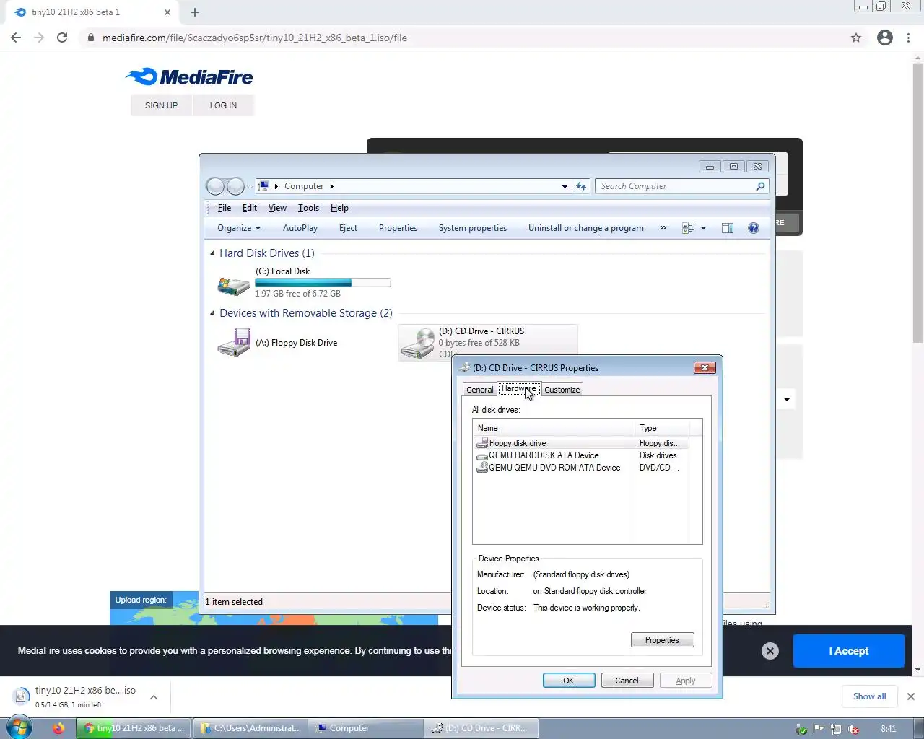The width and height of the screenshot is (924, 739).
Task: Switch to Computer taskbar button
Action: (x=365, y=728)
